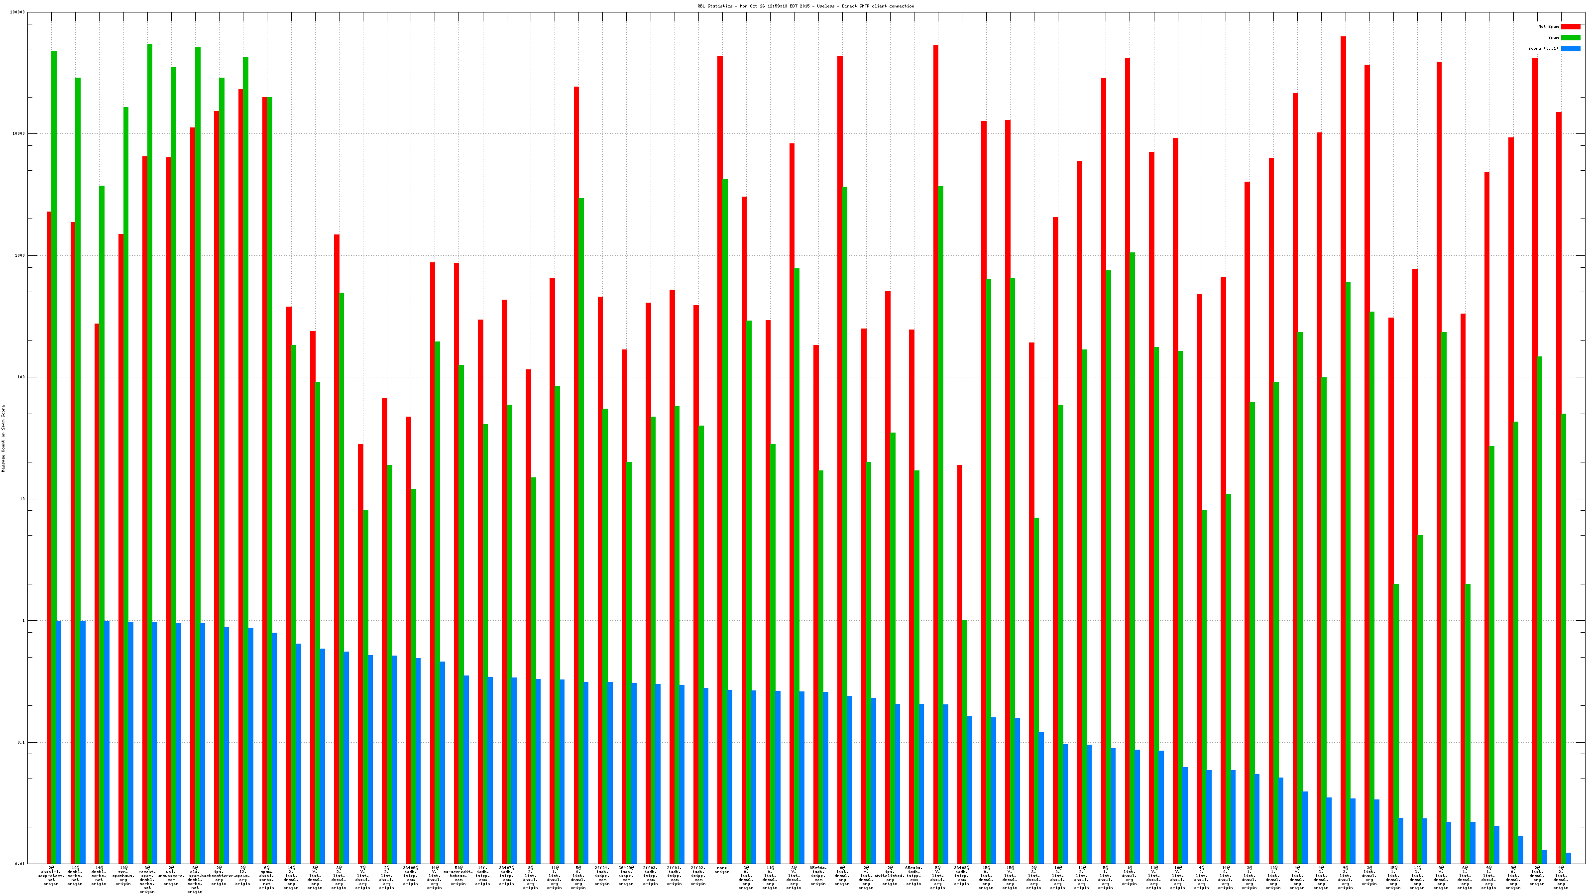
Task: Click the sa-accredit.habeas.com x-axis label
Action: click(458, 876)
